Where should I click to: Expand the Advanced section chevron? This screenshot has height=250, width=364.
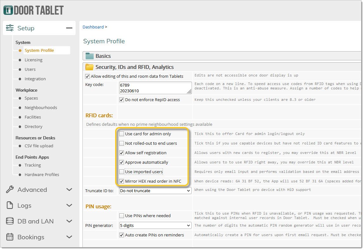click(69, 190)
